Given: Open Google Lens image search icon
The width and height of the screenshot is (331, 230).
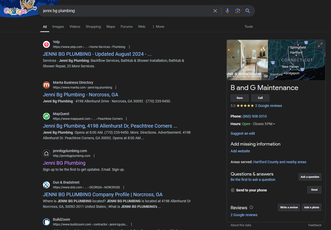Looking at the screenshot, I should (238, 11).
